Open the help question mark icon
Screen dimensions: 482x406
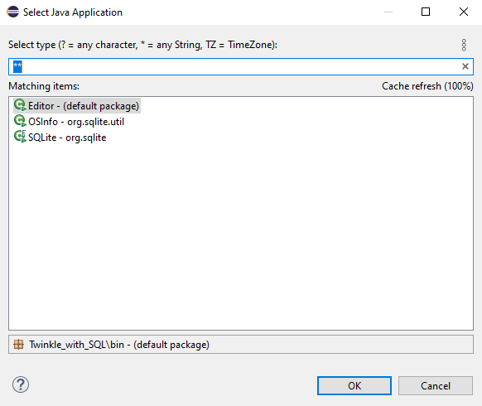(x=21, y=384)
